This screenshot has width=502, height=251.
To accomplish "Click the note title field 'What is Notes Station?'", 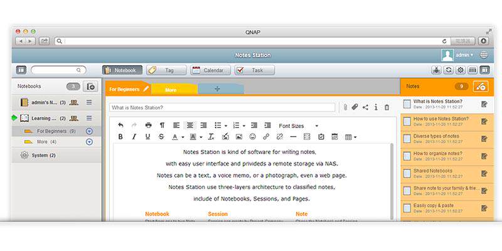I will 223,107.
